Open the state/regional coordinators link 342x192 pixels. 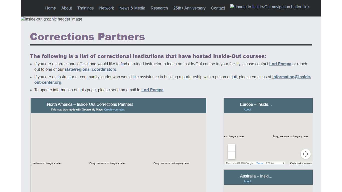(x=90, y=69)
